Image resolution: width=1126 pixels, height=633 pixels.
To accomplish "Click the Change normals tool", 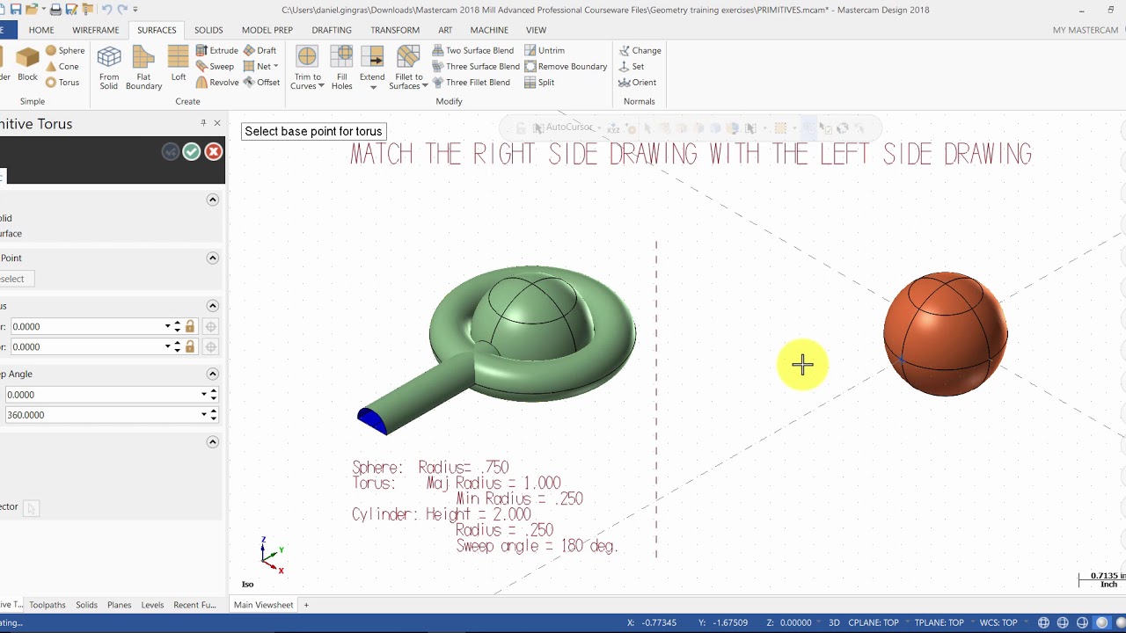I will [640, 50].
